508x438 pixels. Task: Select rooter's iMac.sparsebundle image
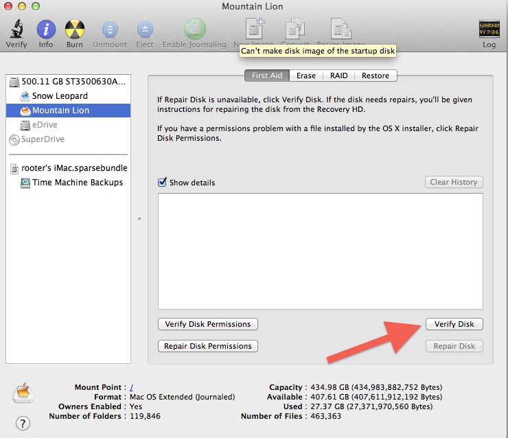68,168
